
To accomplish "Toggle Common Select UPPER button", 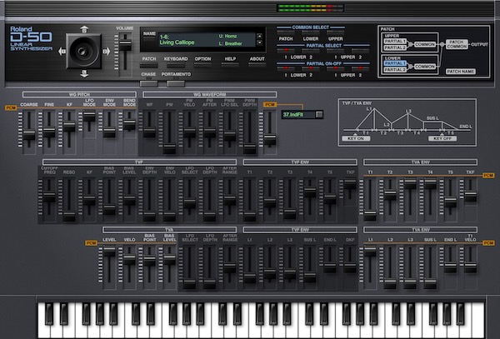I will pos(336,32).
